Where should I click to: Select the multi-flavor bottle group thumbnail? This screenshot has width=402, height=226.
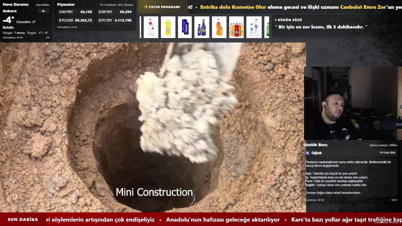tap(236, 27)
